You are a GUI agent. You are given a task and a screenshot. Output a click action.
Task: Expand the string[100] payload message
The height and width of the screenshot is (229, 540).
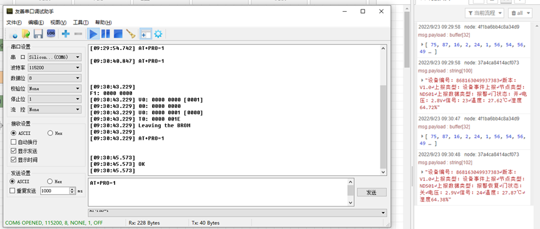[422, 80]
